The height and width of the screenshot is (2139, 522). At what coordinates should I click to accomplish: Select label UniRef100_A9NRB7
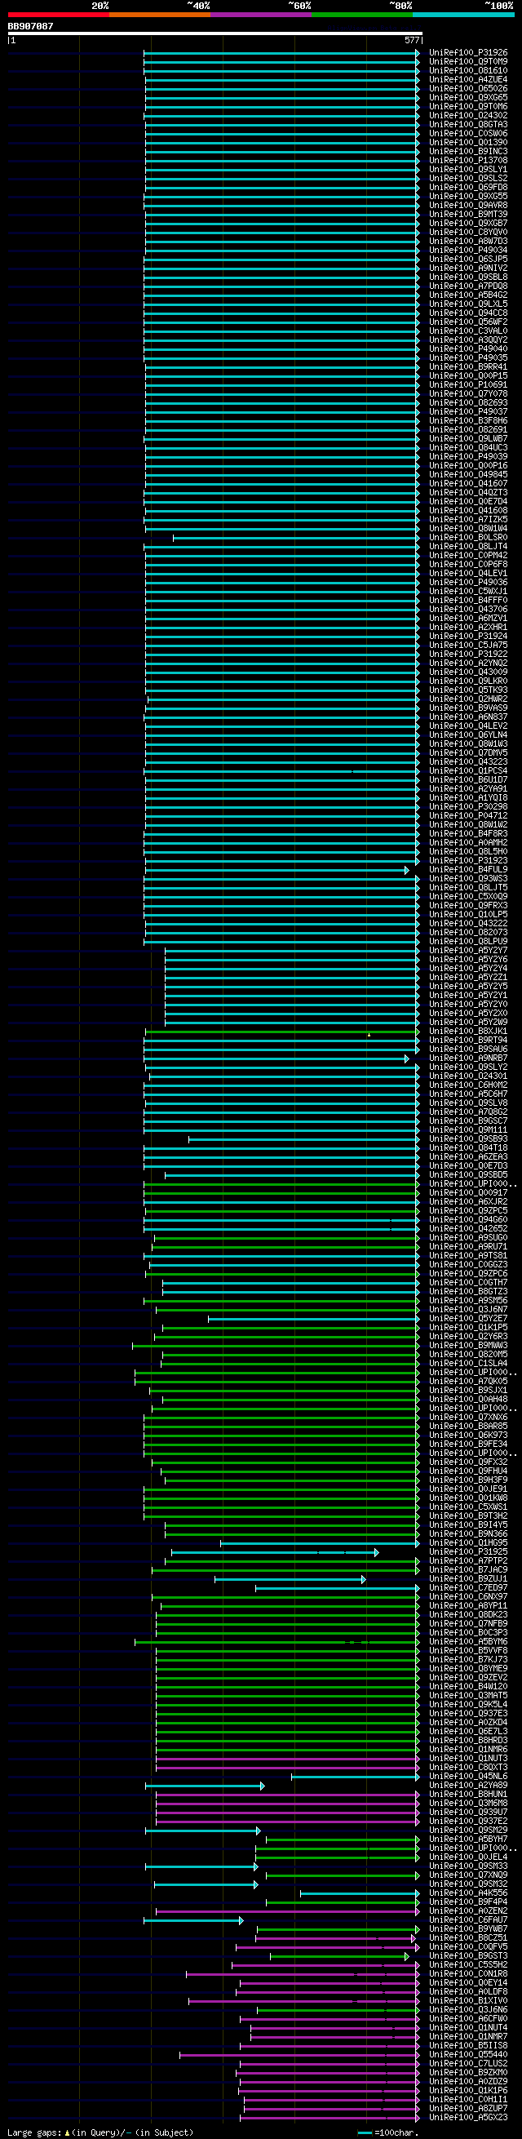(x=468, y=1058)
